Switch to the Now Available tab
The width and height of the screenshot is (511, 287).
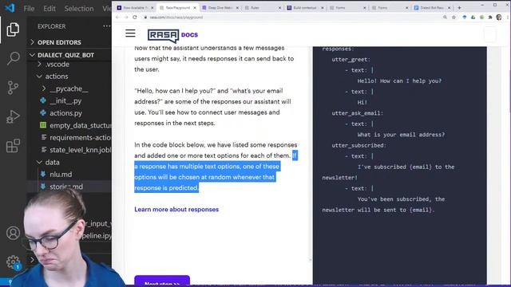click(x=135, y=8)
